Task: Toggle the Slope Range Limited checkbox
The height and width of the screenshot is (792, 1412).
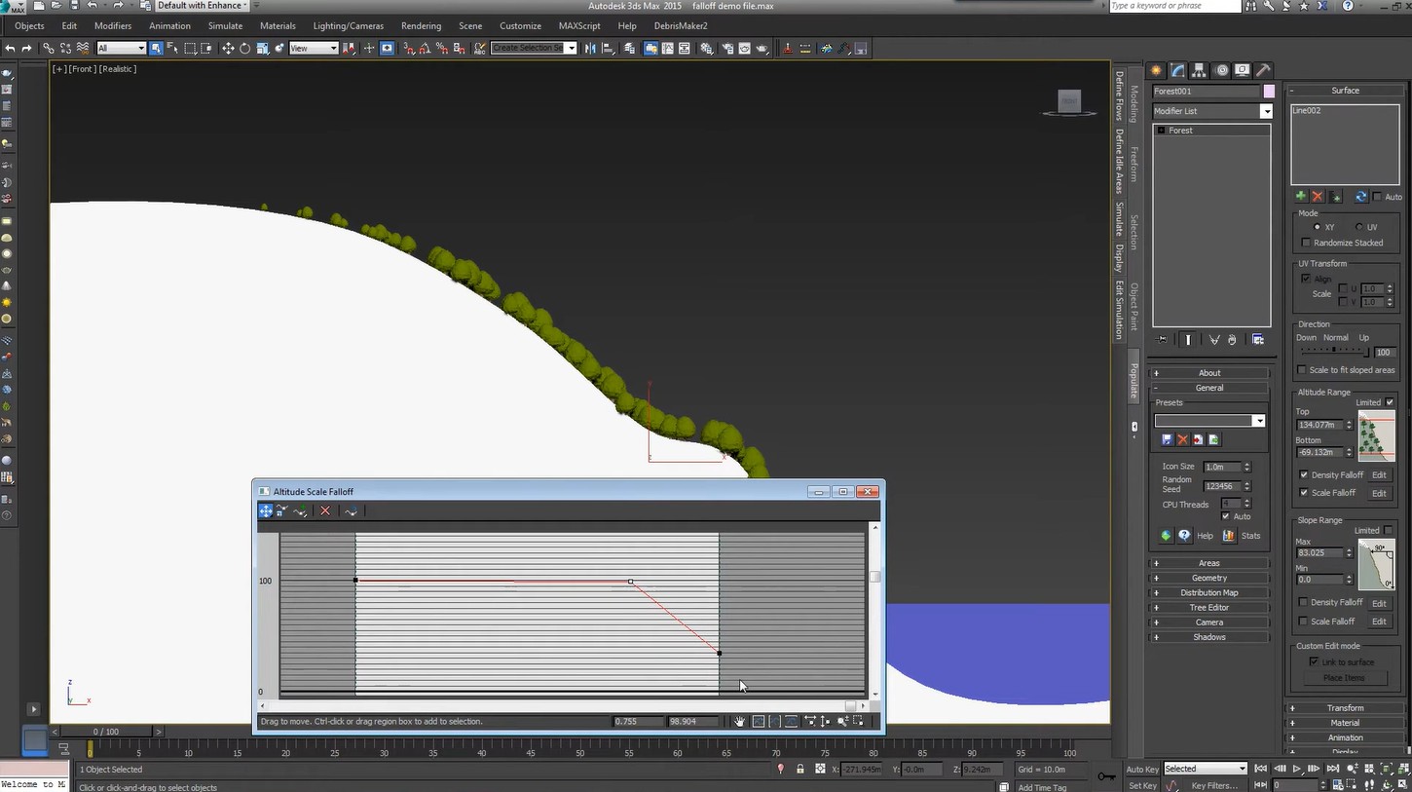Action: click(x=1388, y=531)
